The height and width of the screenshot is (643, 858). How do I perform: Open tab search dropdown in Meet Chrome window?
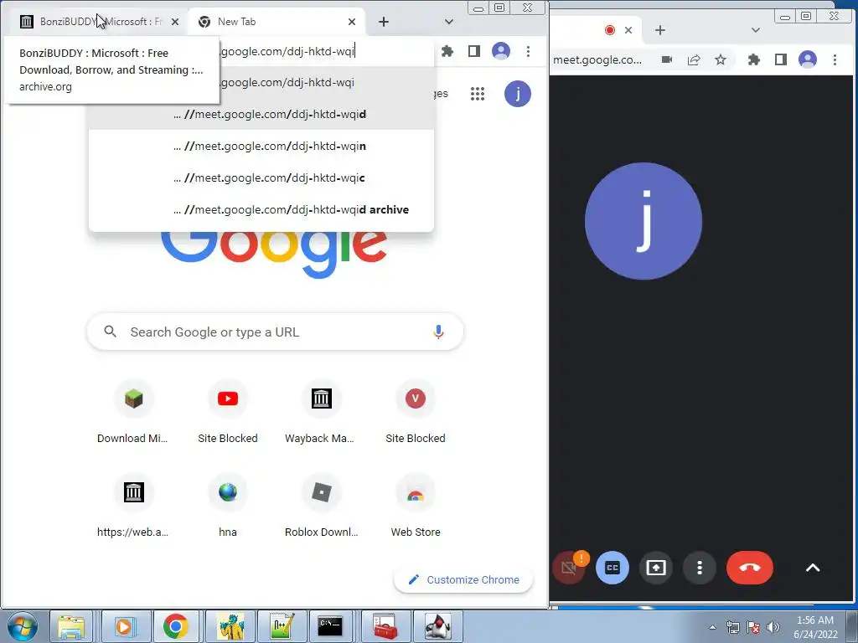coord(755,30)
